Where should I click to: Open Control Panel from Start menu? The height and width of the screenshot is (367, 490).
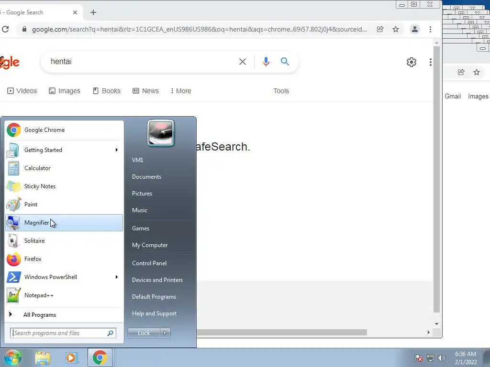tap(149, 263)
